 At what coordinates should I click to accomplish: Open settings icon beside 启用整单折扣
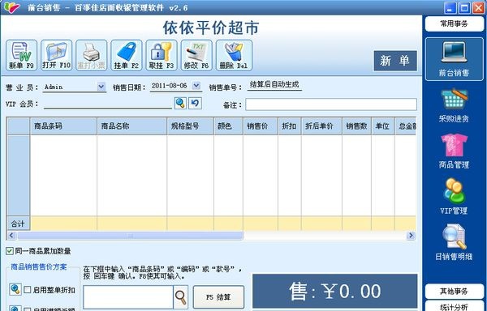pos(15,290)
